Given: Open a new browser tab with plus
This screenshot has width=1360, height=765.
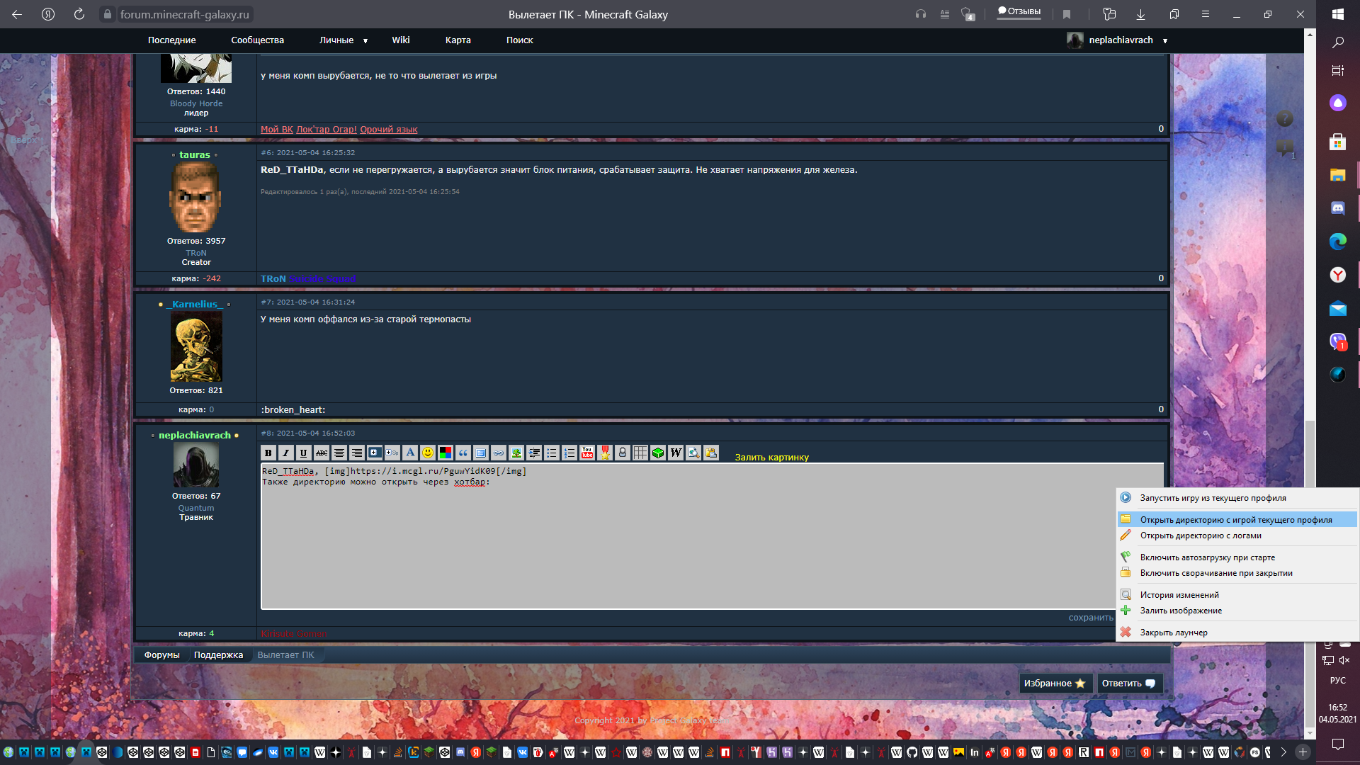Looking at the screenshot, I should 1303,752.
